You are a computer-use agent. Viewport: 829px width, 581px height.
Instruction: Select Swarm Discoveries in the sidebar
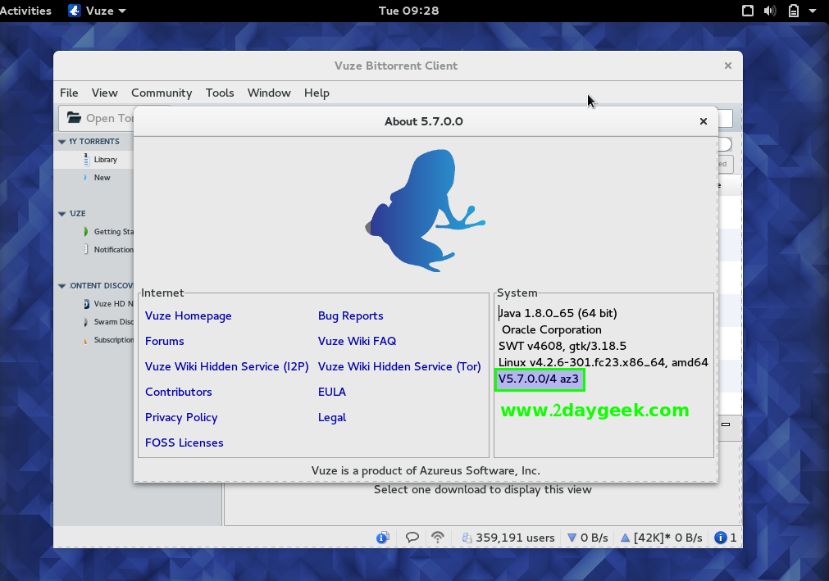113,322
